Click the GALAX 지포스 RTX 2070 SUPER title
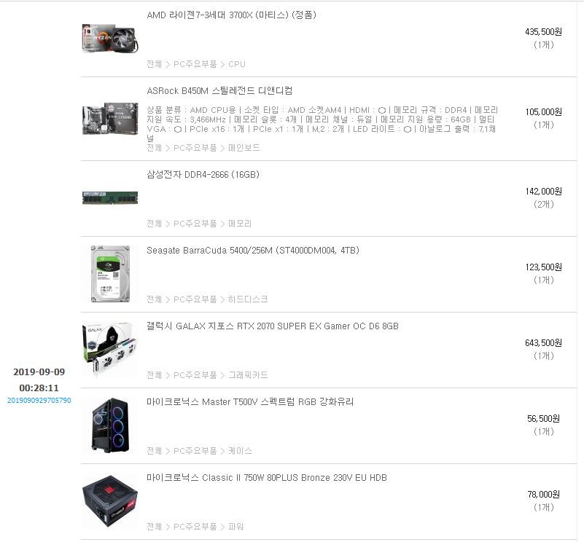584x542 pixels. pos(273,326)
